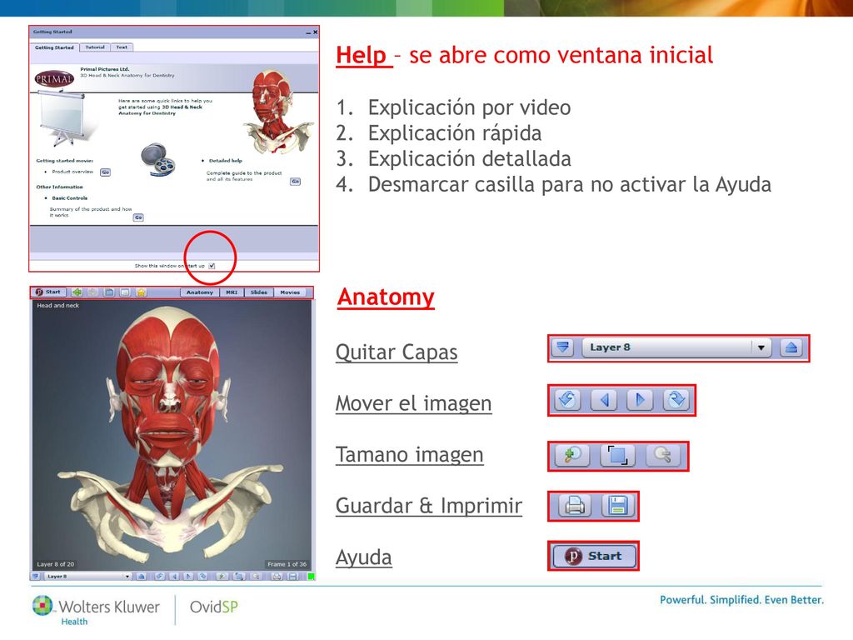Click the enlarged printer icon
The image size is (853, 640).
[575, 506]
